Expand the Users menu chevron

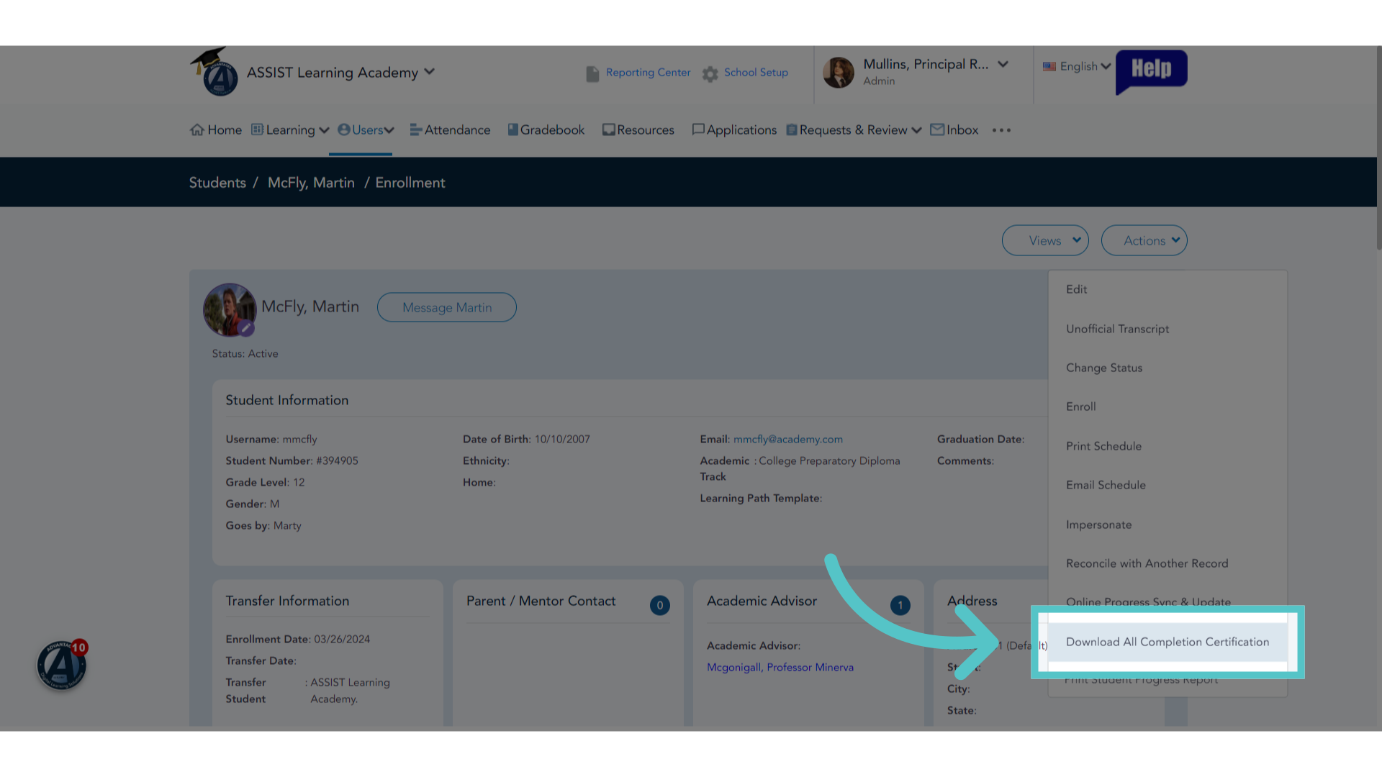click(389, 131)
